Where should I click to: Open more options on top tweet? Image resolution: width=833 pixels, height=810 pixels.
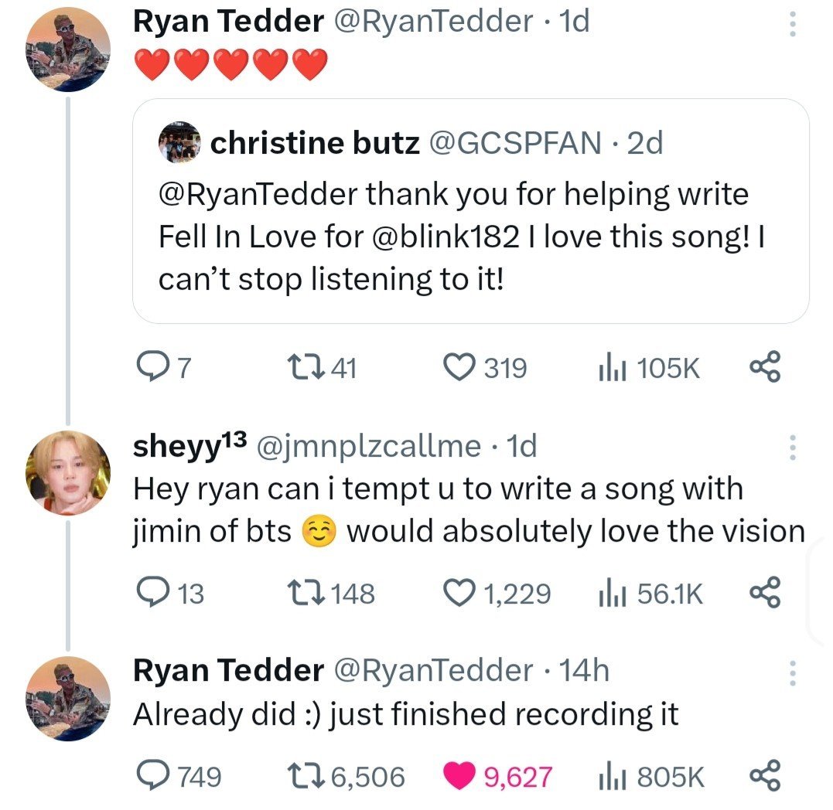791,24
